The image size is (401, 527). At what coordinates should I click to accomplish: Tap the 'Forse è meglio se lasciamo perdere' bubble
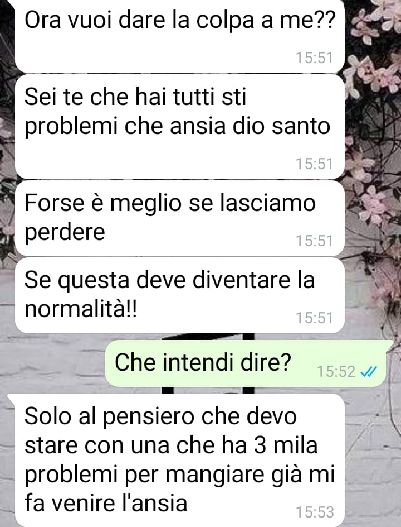180,218
